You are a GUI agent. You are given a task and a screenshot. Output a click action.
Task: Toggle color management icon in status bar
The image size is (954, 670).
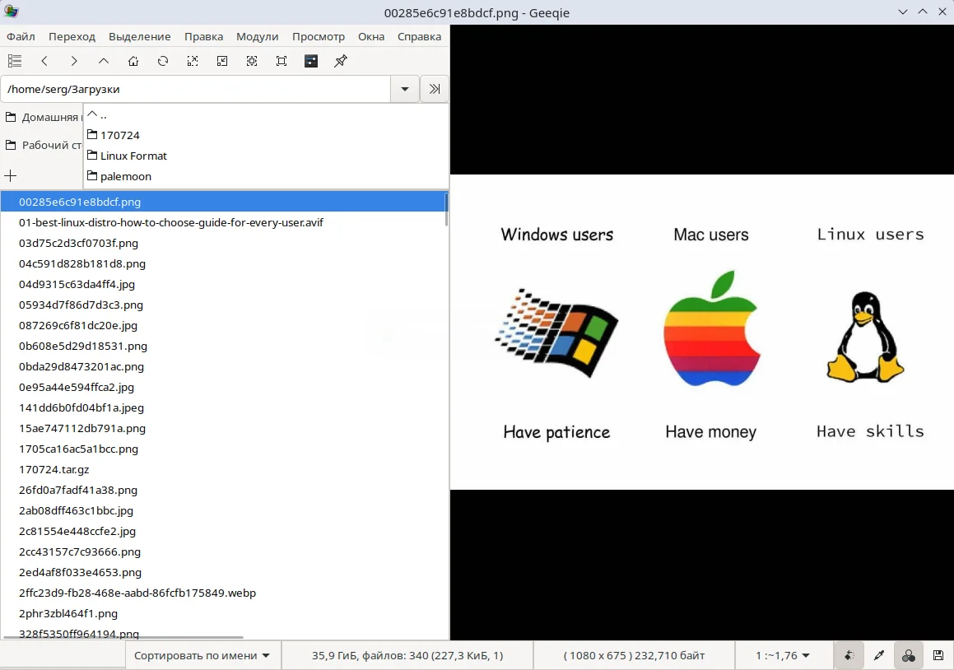tap(909, 655)
